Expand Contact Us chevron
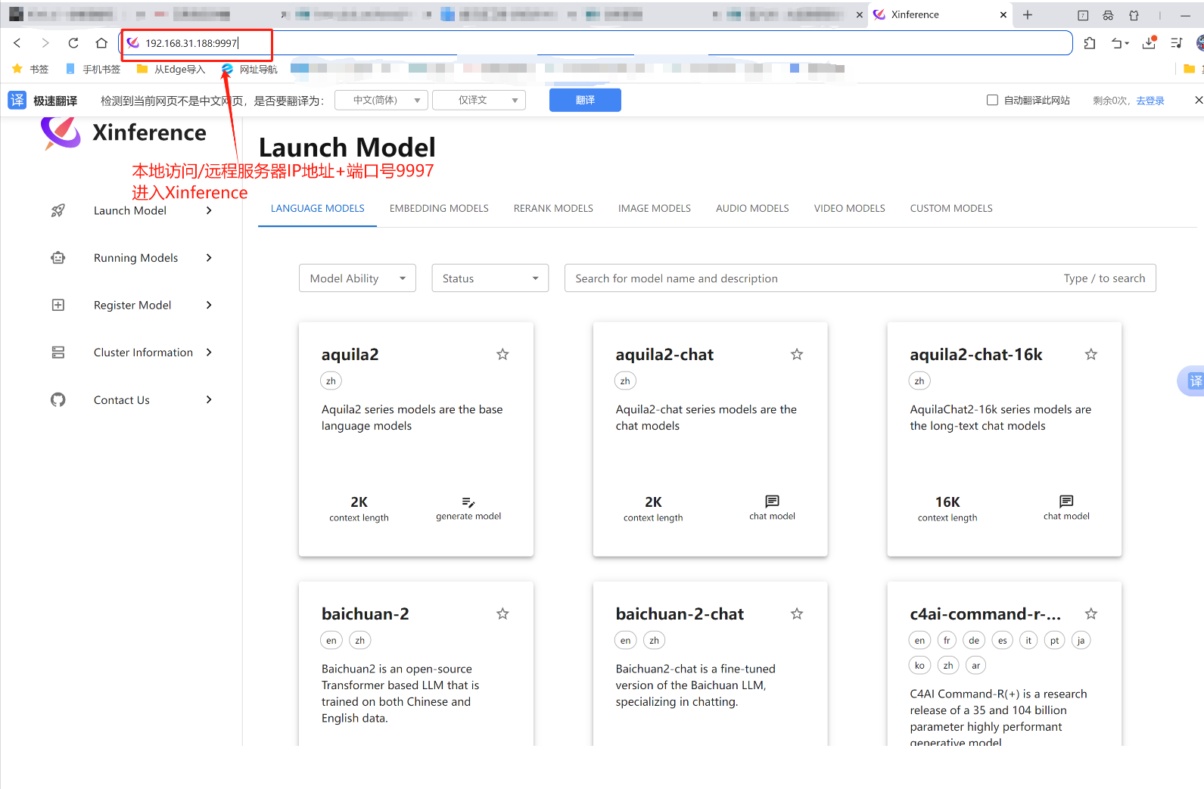This screenshot has width=1204, height=789. 209,399
